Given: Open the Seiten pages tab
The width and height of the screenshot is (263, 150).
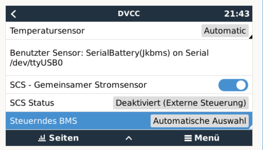Looking at the screenshot, I should point(58,138).
